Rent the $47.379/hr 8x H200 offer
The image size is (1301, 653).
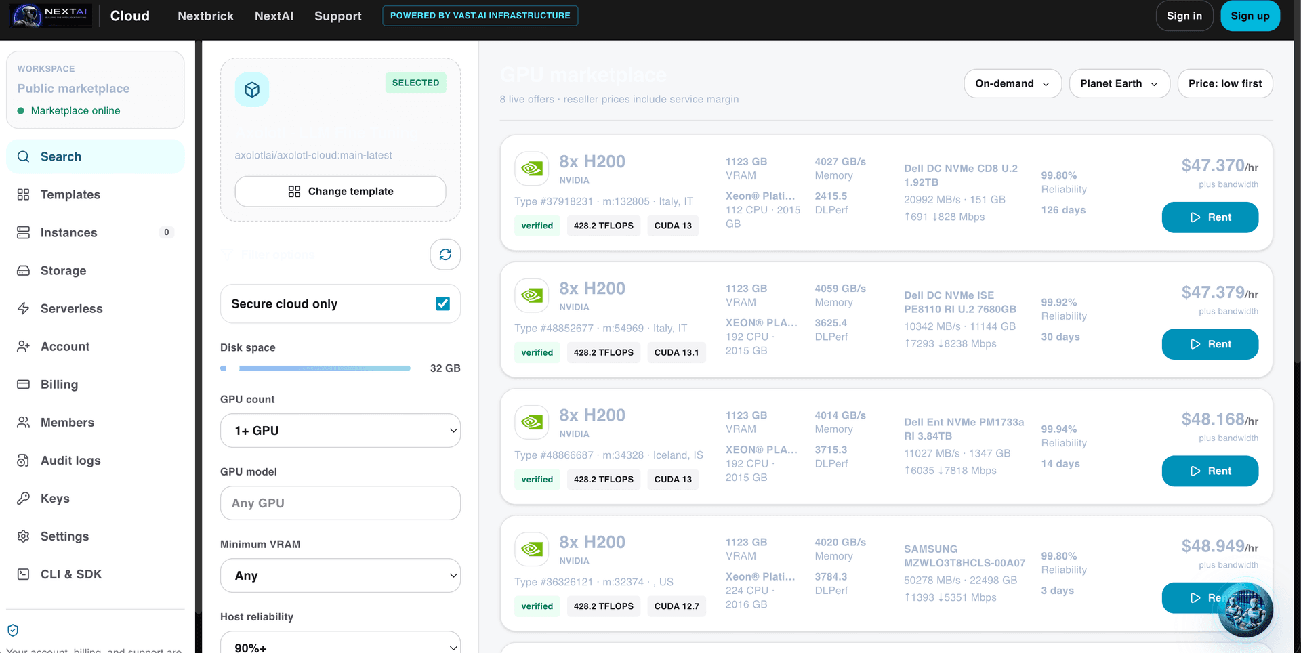click(x=1210, y=344)
